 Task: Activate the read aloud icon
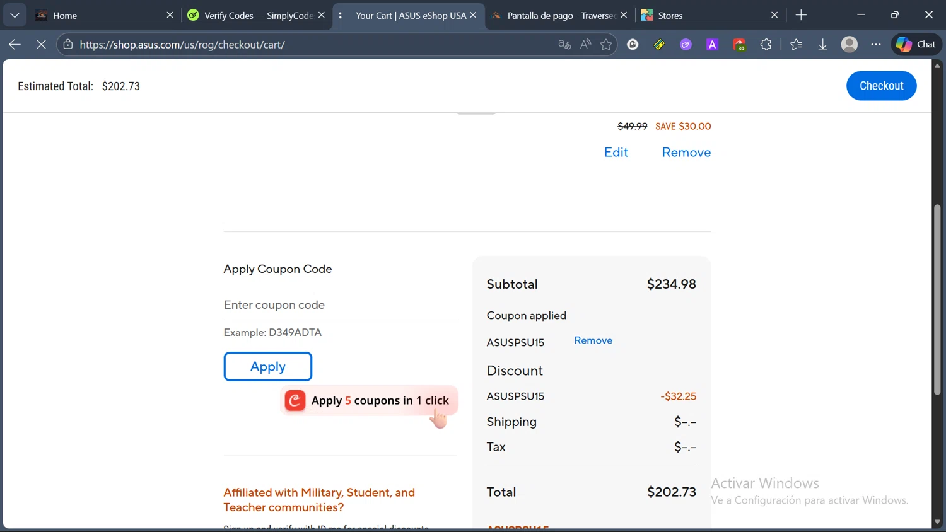point(585,44)
